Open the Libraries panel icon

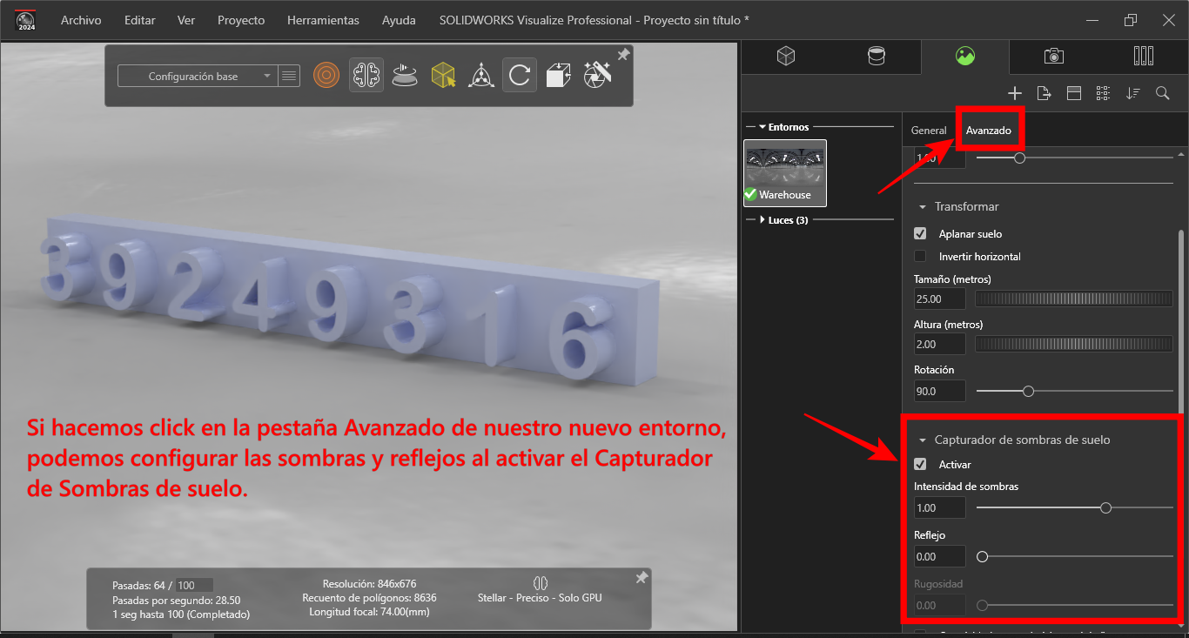pyautogui.click(x=1144, y=57)
